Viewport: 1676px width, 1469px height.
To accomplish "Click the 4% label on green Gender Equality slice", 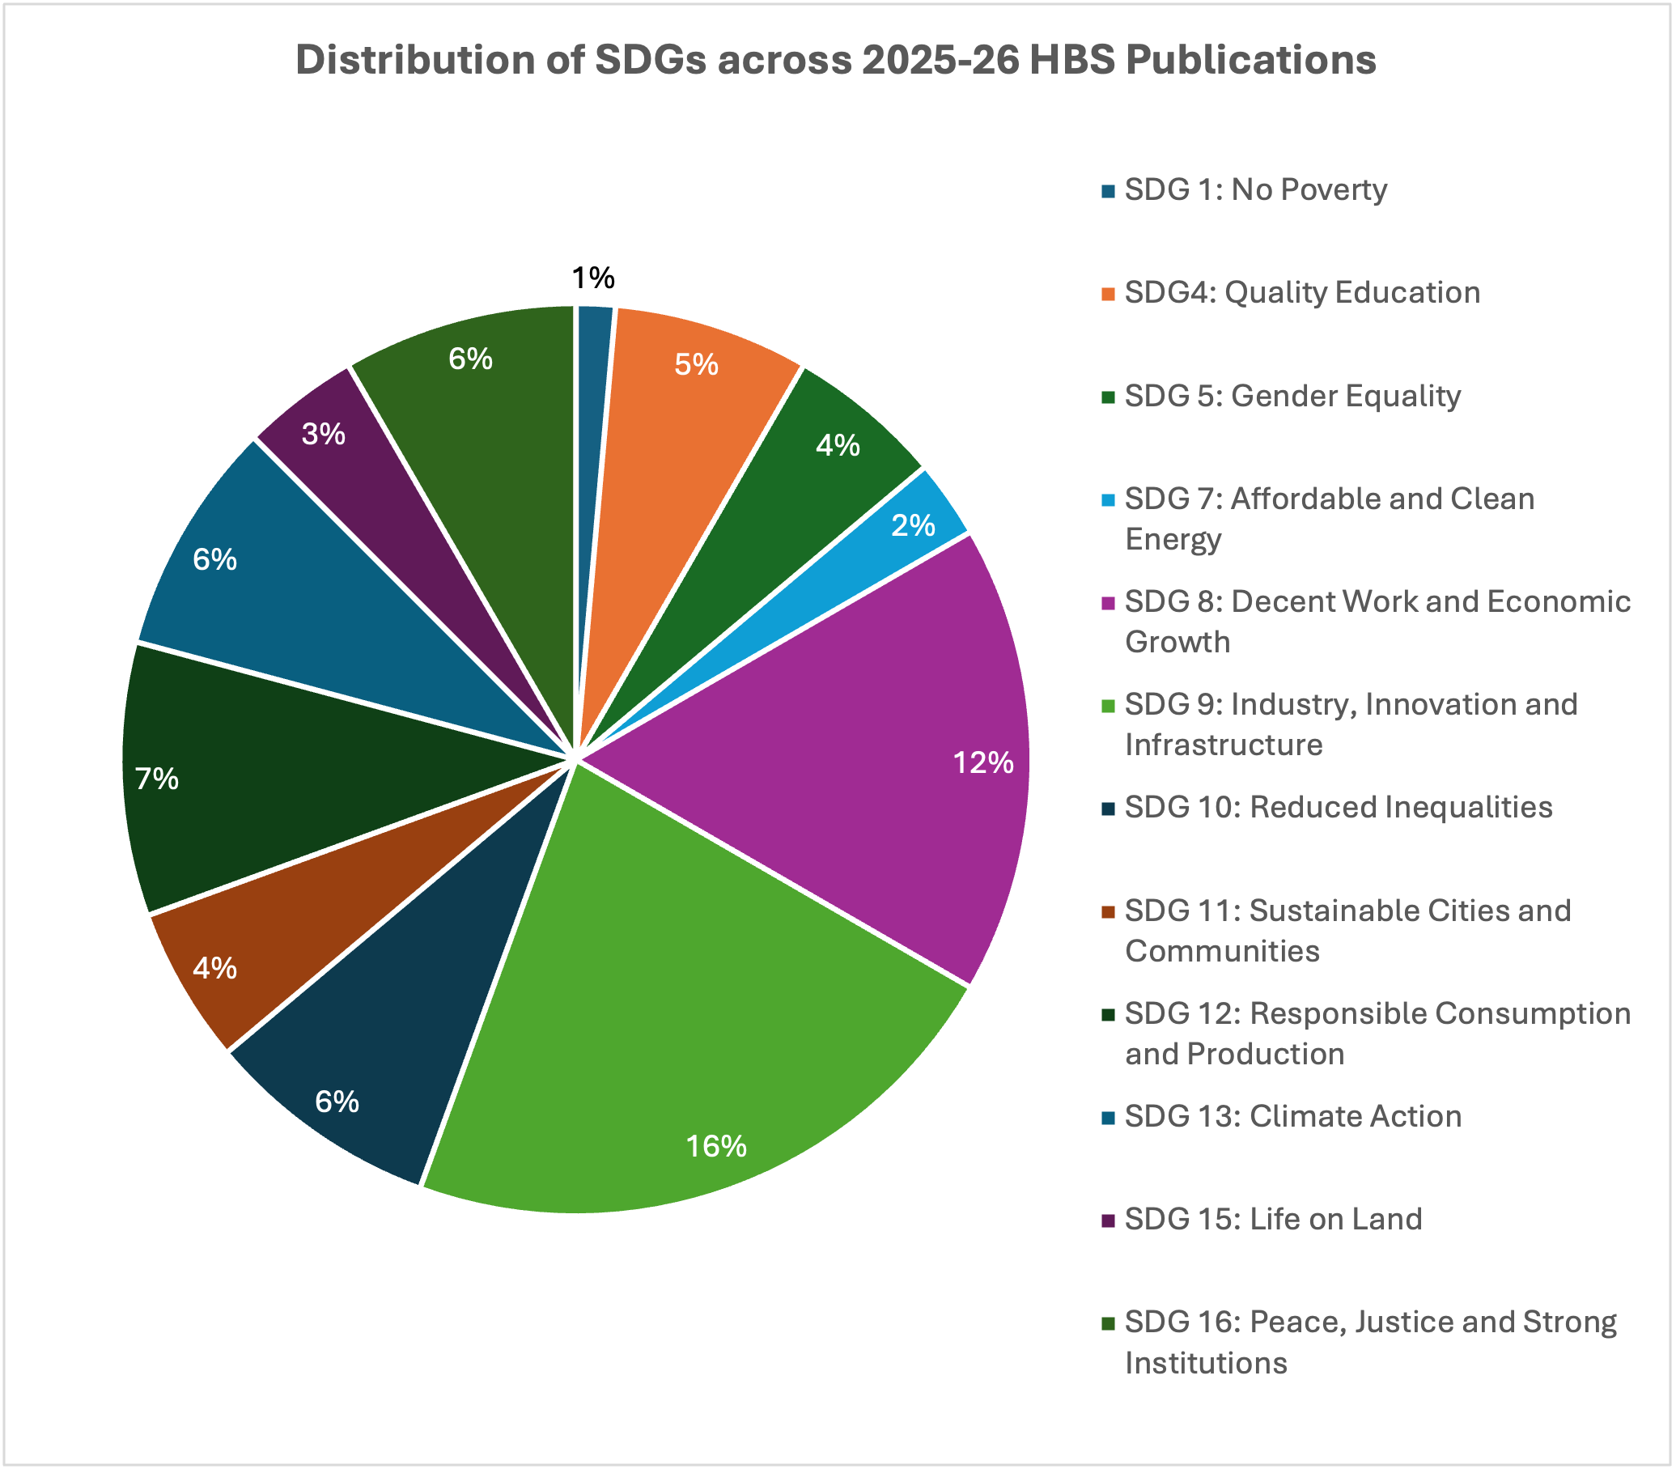I will (838, 446).
